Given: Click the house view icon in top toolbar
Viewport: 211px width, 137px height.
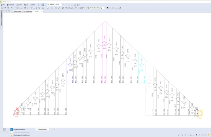Looking at the screenshot, I should [x=75, y=5].
